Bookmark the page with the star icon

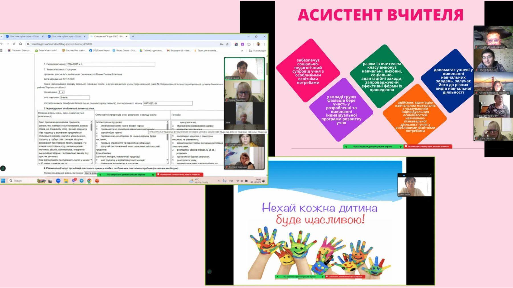[x=227, y=44]
